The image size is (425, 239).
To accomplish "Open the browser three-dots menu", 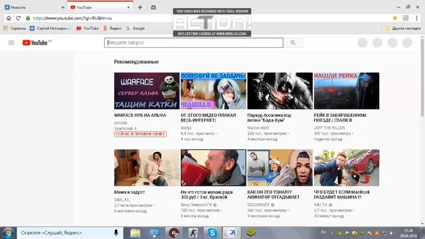I will pos(416,18).
